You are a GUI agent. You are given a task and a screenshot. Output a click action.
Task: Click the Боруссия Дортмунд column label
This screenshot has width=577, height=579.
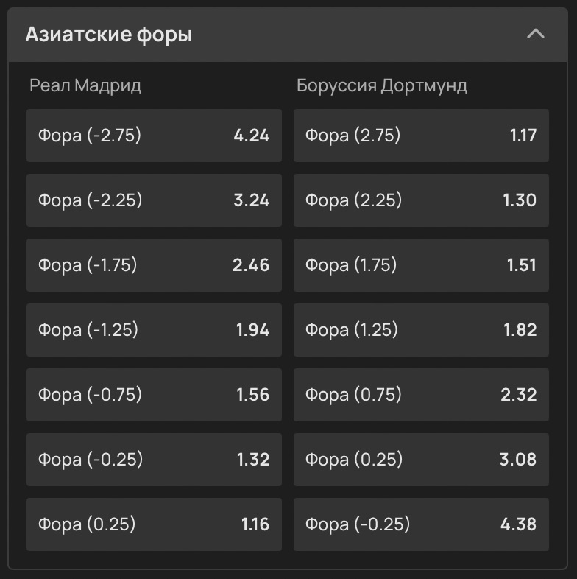[x=381, y=85]
